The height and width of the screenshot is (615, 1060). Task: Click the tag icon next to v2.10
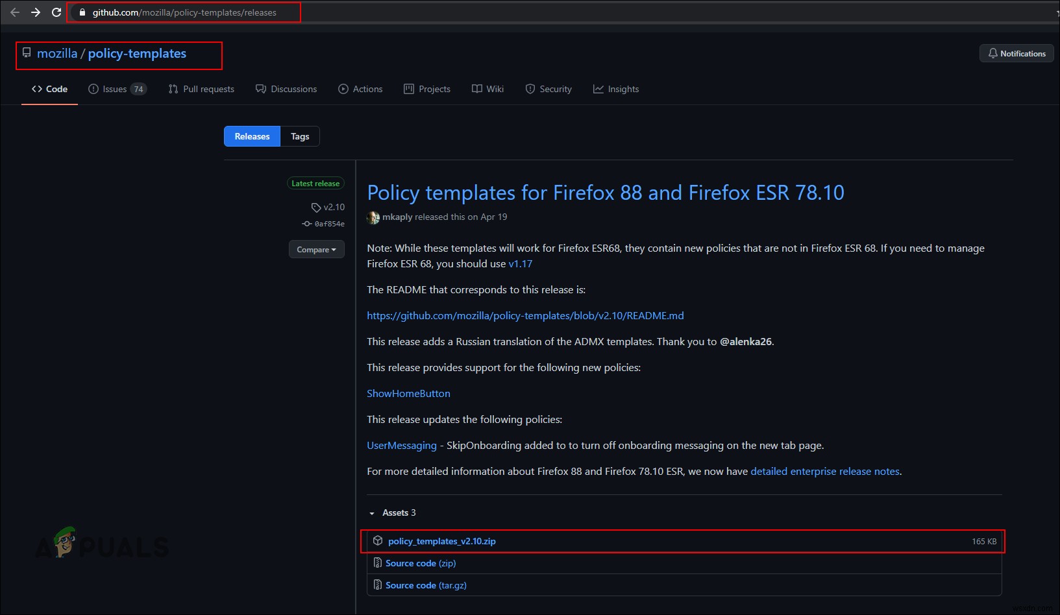tap(315, 208)
